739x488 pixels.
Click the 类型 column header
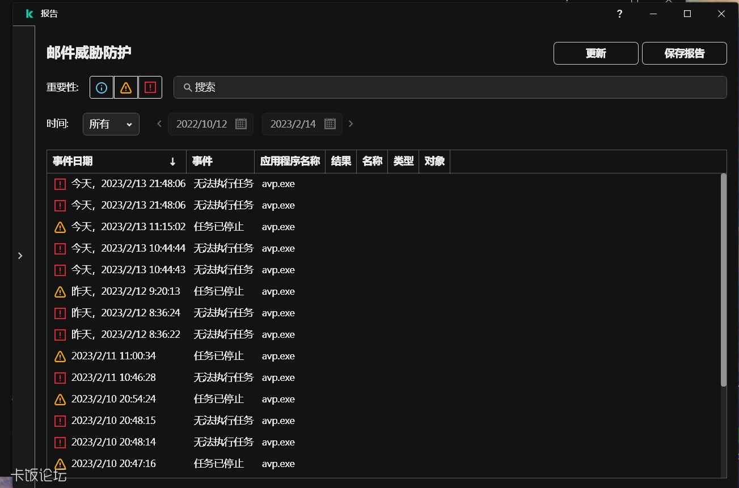[403, 162]
